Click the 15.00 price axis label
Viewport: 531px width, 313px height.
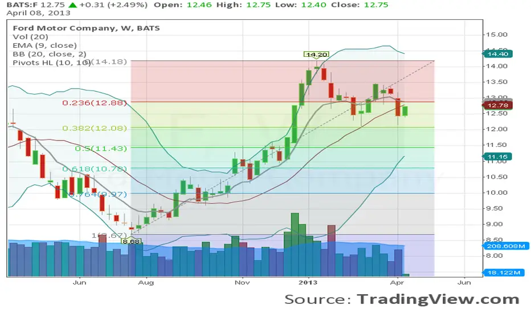[497, 35]
